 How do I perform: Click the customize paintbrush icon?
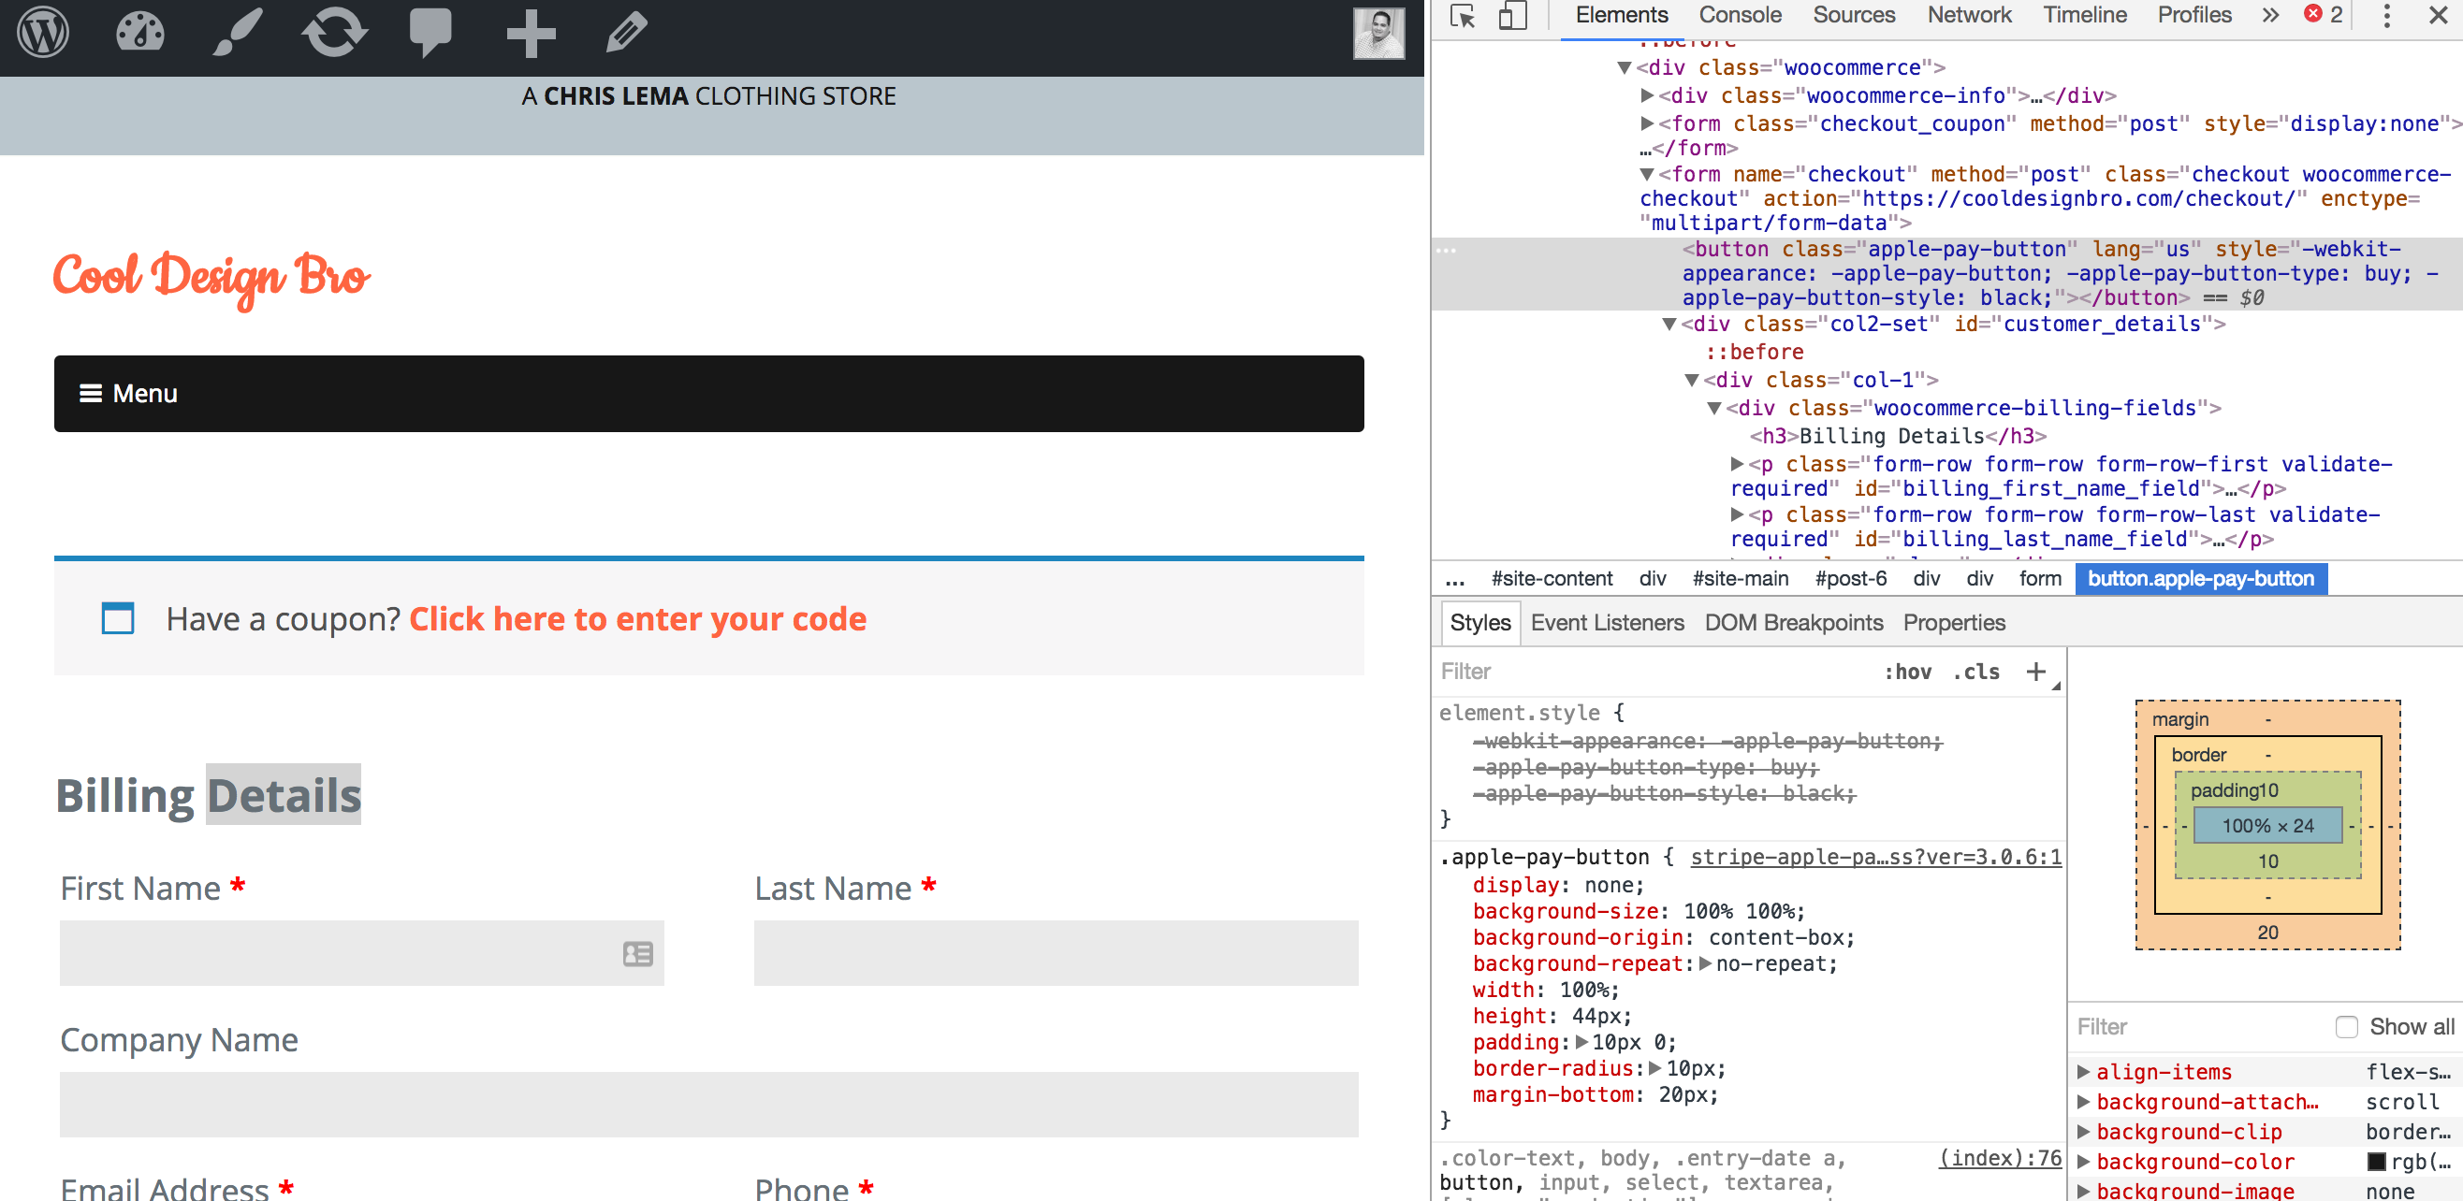(x=236, y=33)
